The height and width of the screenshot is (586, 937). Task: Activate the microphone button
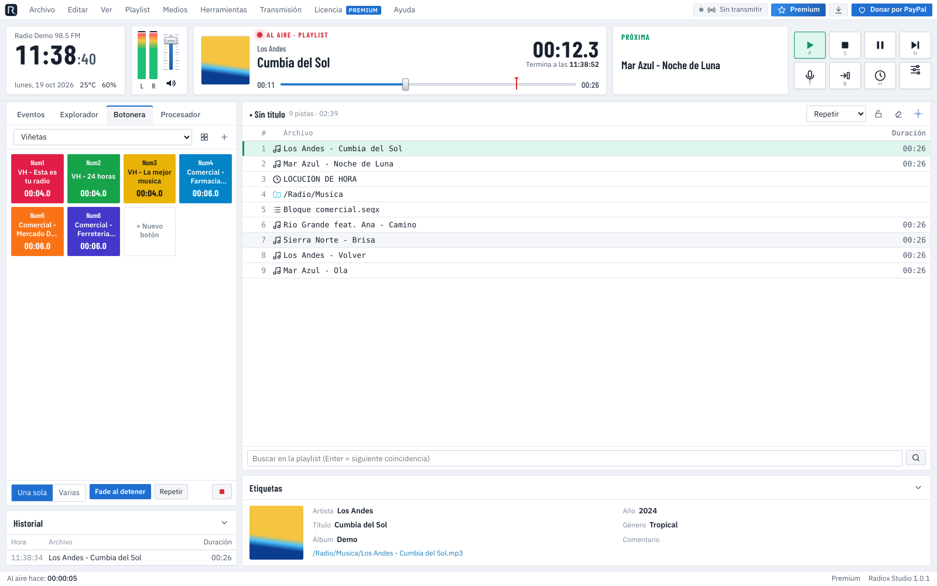pyautogui.click(x=810, y=76)
